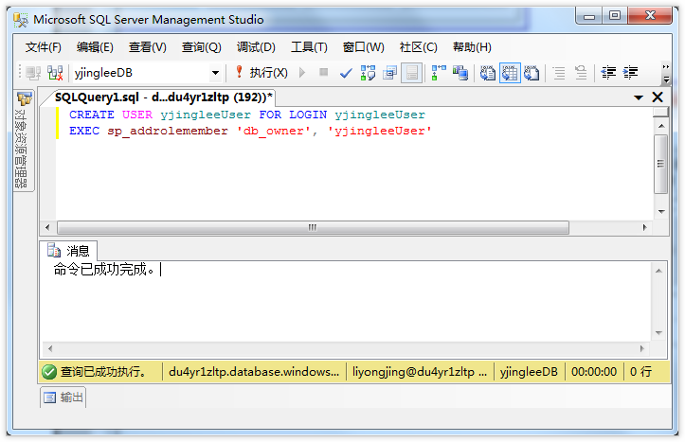Toggle include actual execution plan icon
Image resolution: width=685 pixels, height=442 pixels.
pyautogui.click(x=439, y=73)
